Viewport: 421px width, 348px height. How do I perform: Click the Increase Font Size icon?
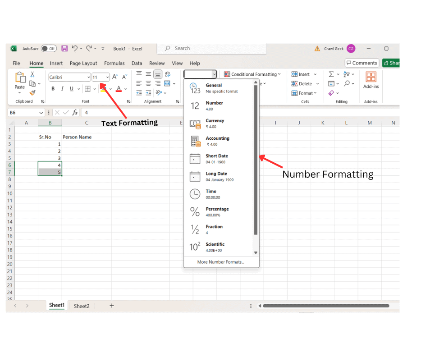115,77
